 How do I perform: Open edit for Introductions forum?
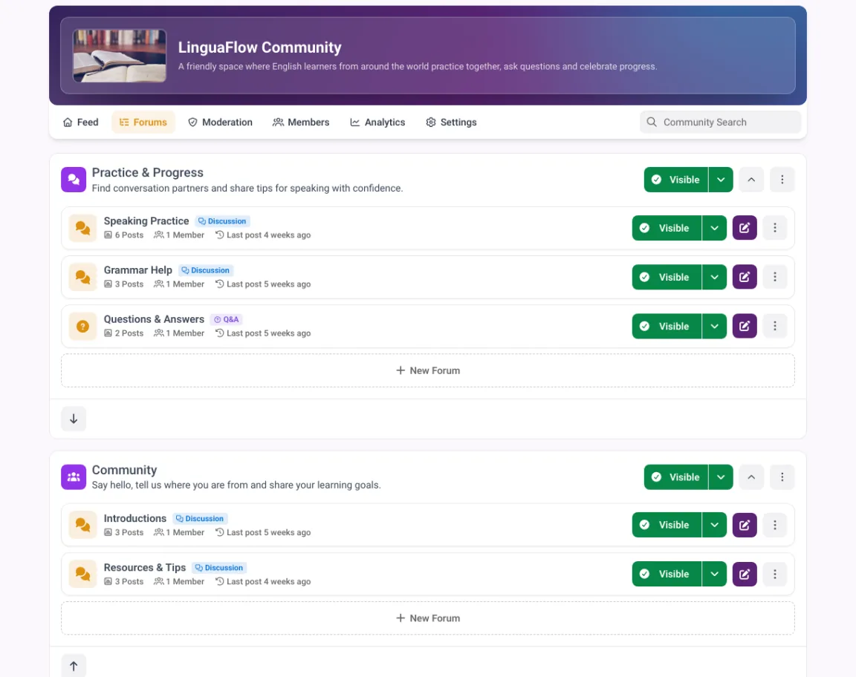pyautogui.click(x=744, y=525)
